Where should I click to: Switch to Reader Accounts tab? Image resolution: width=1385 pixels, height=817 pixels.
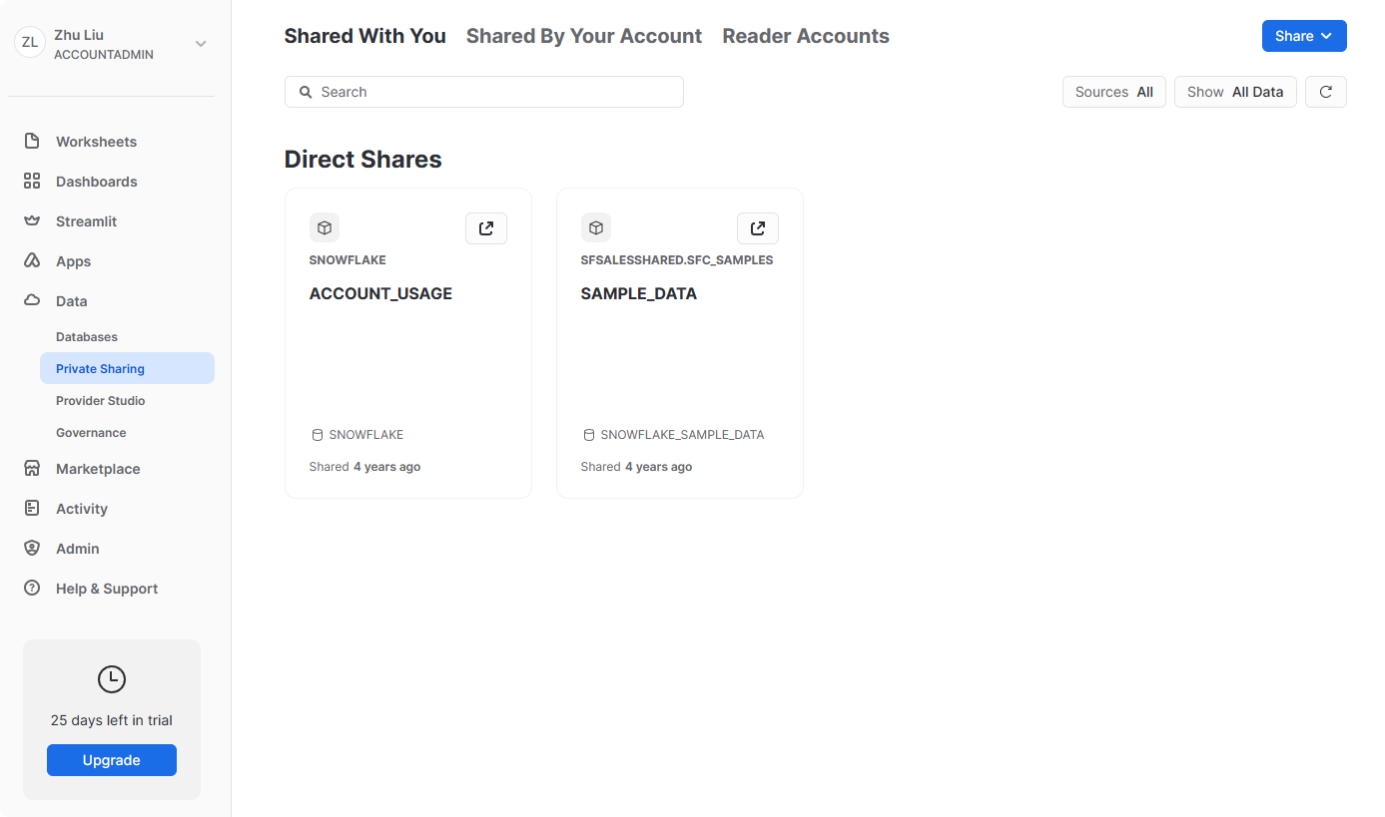coord(806,36)
